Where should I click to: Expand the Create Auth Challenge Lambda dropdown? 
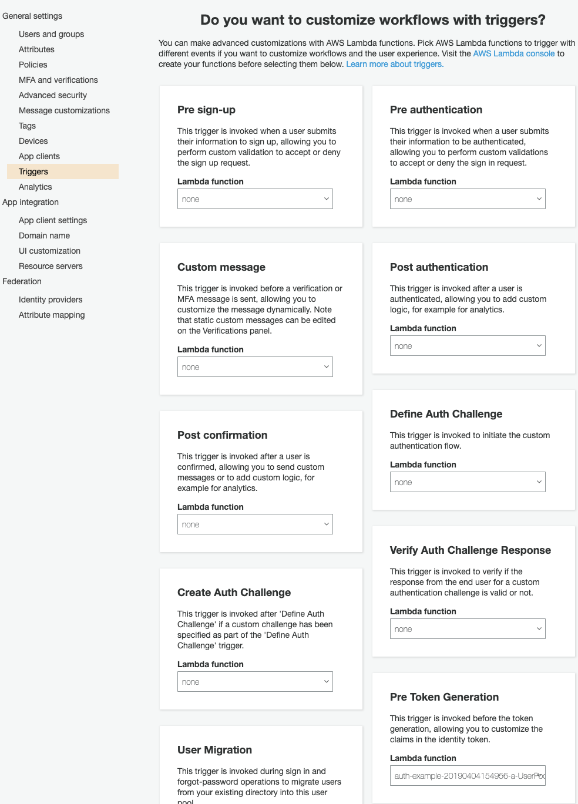[x=255, y=682]
